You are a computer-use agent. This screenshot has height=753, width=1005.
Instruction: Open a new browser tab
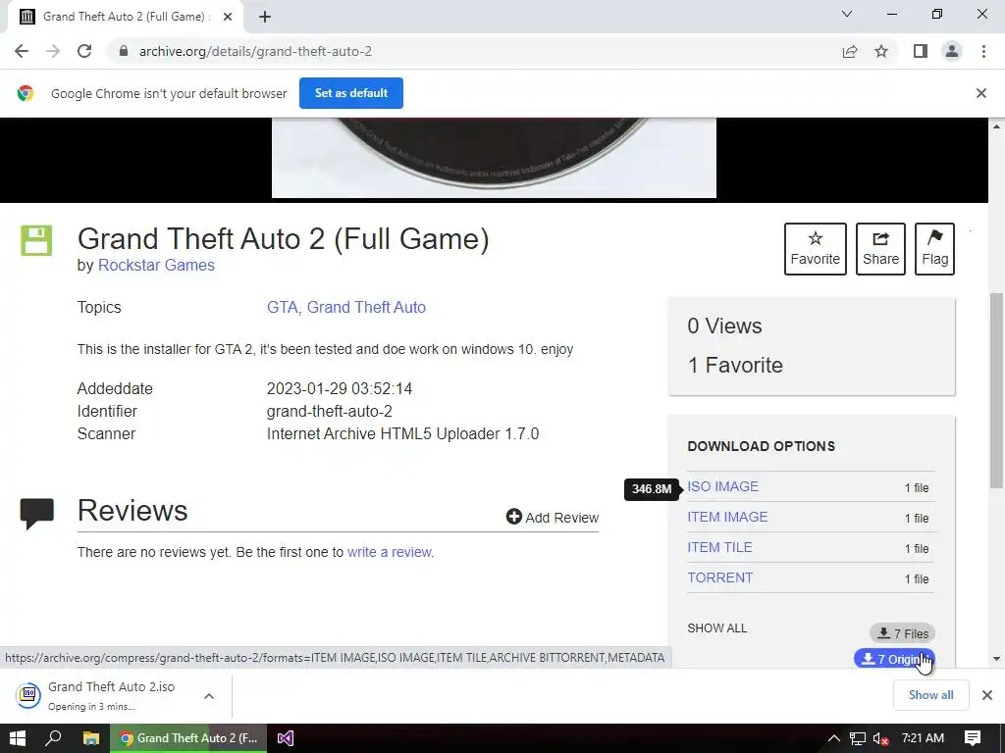pos(265,17)
